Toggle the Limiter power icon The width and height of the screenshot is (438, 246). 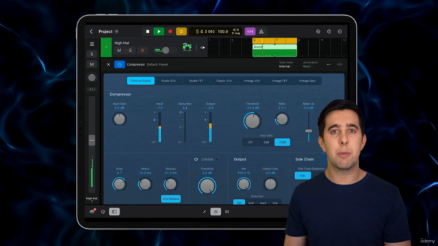(x=196, y=159)
